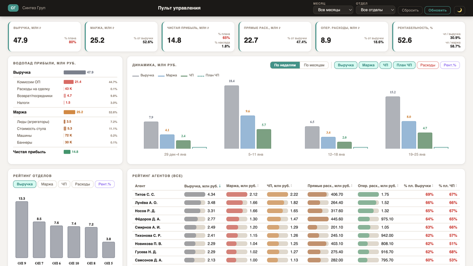Click the Рентабельность KPI card
Screen dimensions: 473x266
click(428, 37)
